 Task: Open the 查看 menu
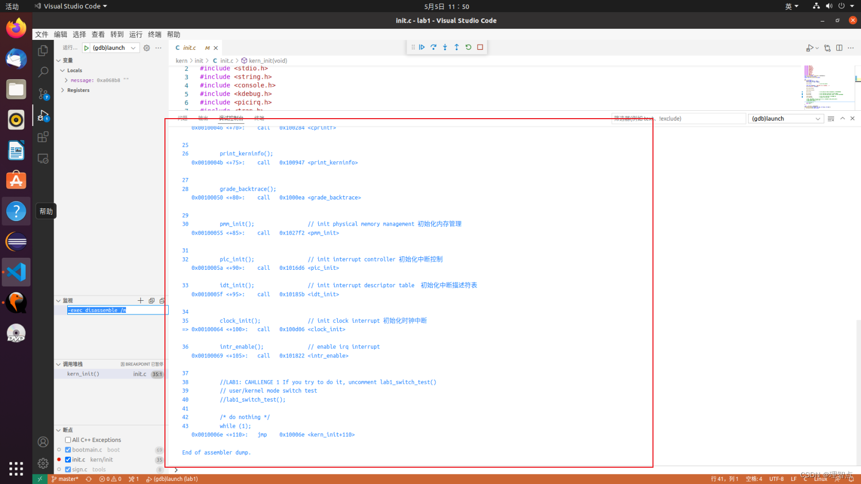pos(98,35)
